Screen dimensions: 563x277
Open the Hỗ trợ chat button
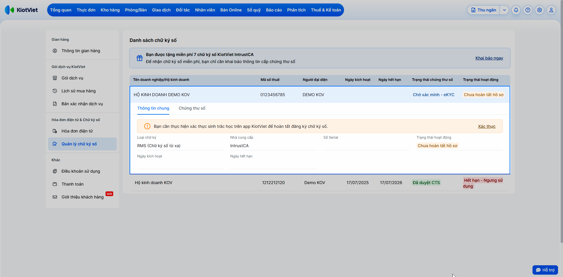point(545,270)
